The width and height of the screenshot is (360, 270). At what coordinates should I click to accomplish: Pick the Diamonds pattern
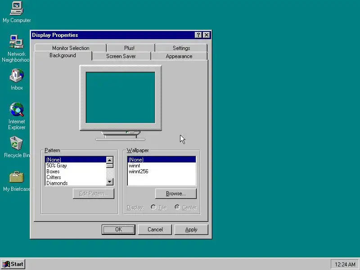[76, 183]
